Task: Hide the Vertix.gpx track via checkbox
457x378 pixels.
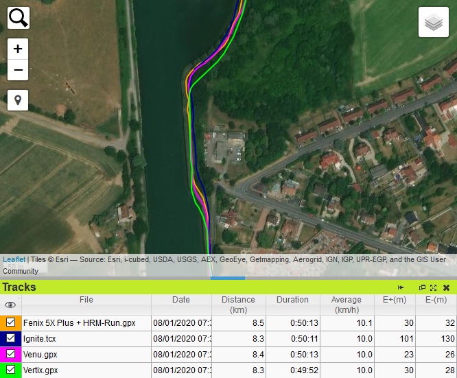Action: click(x=11, y=370)
